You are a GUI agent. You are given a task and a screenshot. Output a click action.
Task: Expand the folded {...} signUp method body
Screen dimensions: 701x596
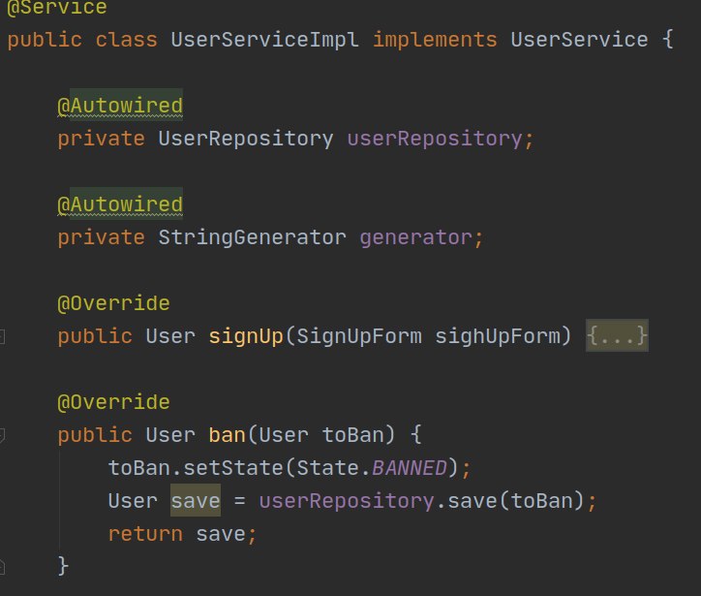[617, 335]
